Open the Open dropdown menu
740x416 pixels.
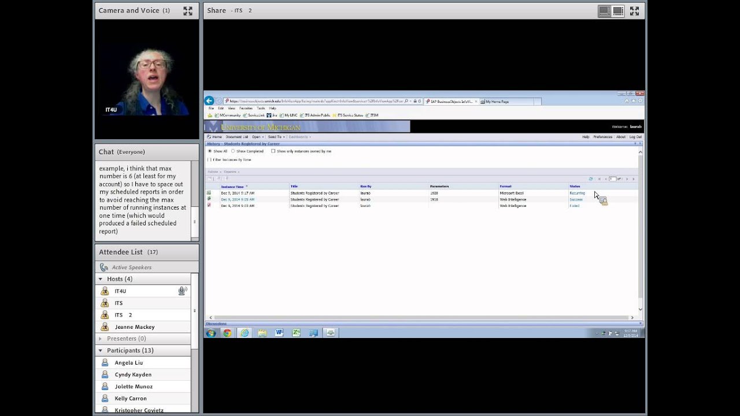pyautogui.click(x=257, y=137)
